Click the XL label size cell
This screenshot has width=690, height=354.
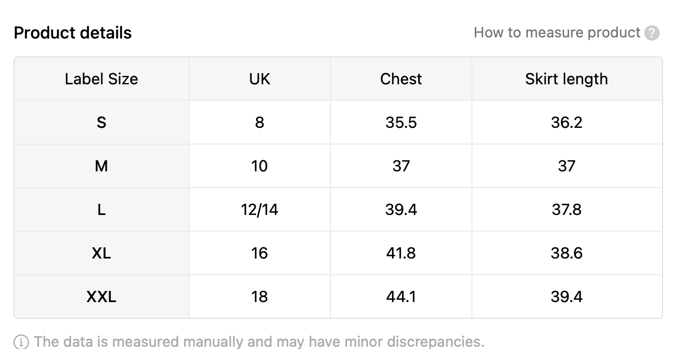102,253
